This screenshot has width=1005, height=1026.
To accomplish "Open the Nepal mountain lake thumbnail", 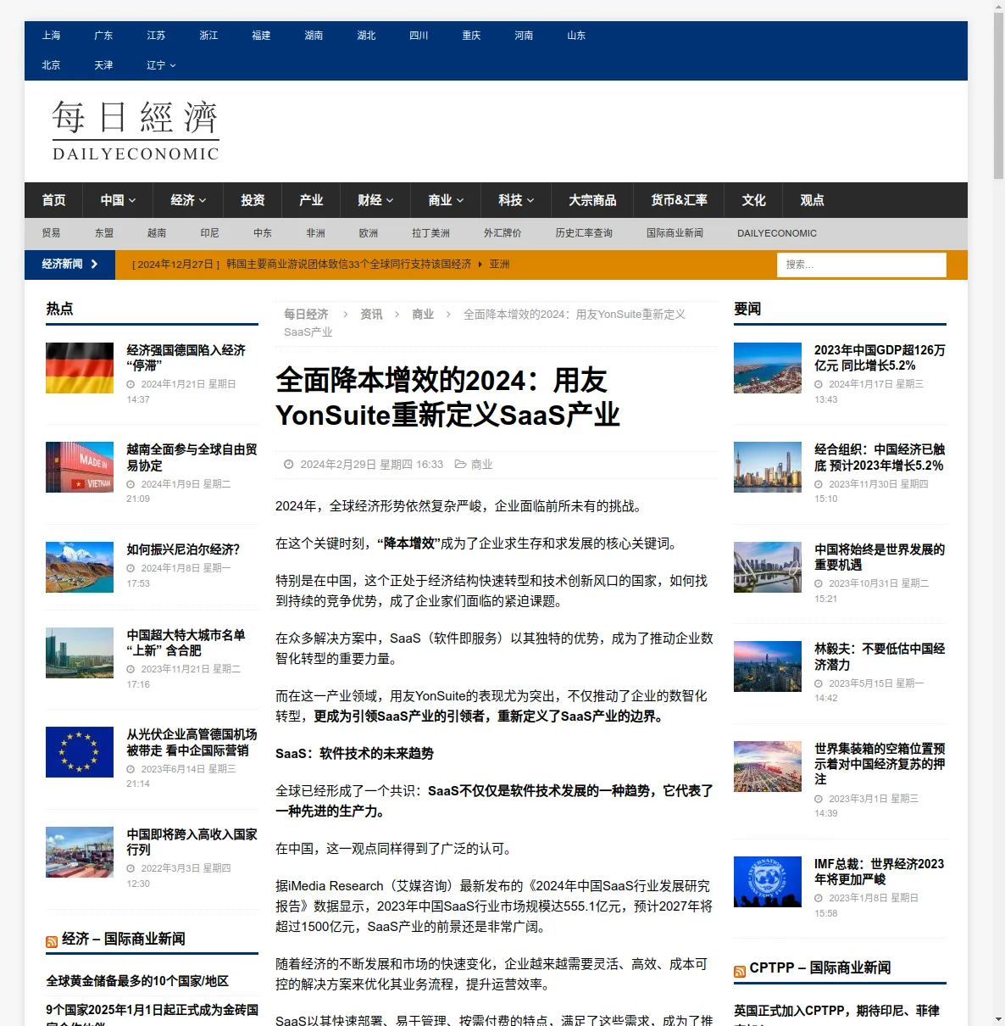I will pyautogui.click(x=80, y=567).
